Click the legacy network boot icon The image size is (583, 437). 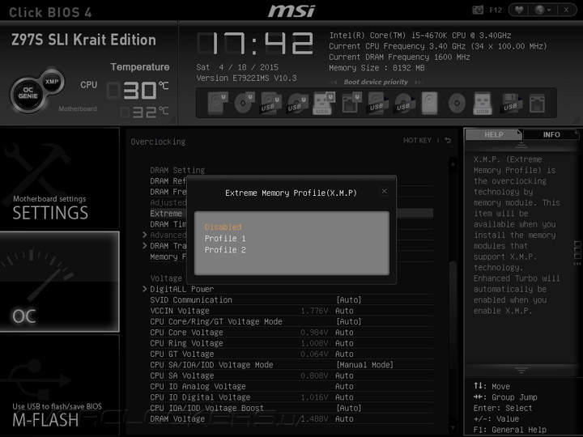[537, 103]
